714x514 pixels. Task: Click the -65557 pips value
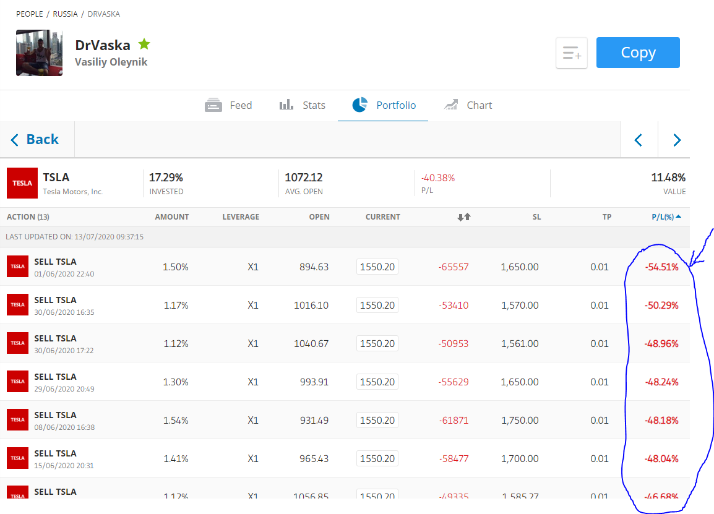click(x=454, y=267)
